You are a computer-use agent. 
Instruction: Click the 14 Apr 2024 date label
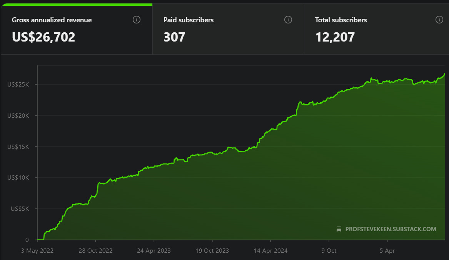[x=270, y=251]
